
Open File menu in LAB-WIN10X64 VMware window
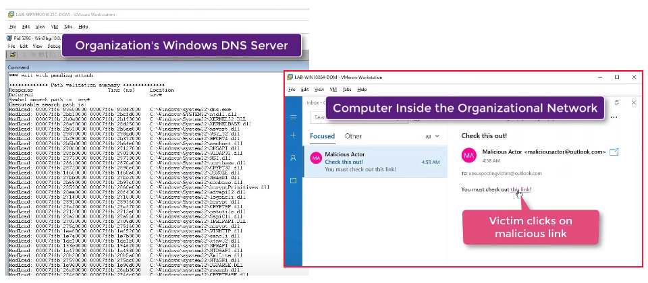[x=292, y=89]
